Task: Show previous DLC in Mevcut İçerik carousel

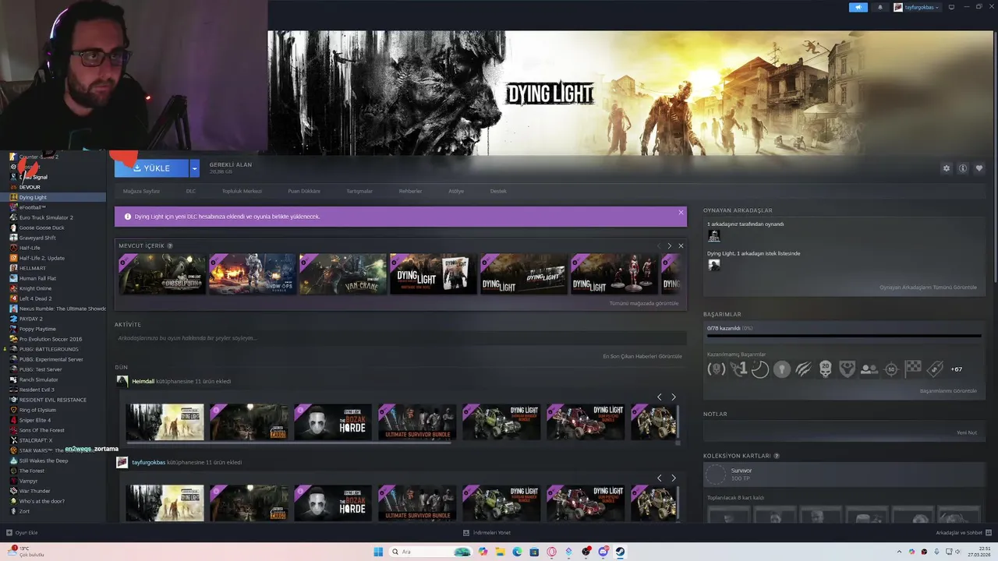Action: pyautogui.click(x=659, y=245)
